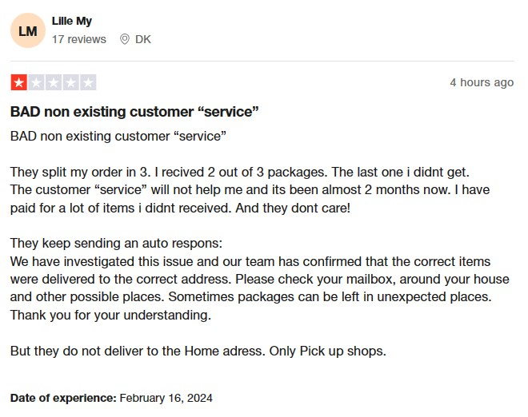
Task: Open the Lille My reviewer profile
Action: [x=72, y=22]
